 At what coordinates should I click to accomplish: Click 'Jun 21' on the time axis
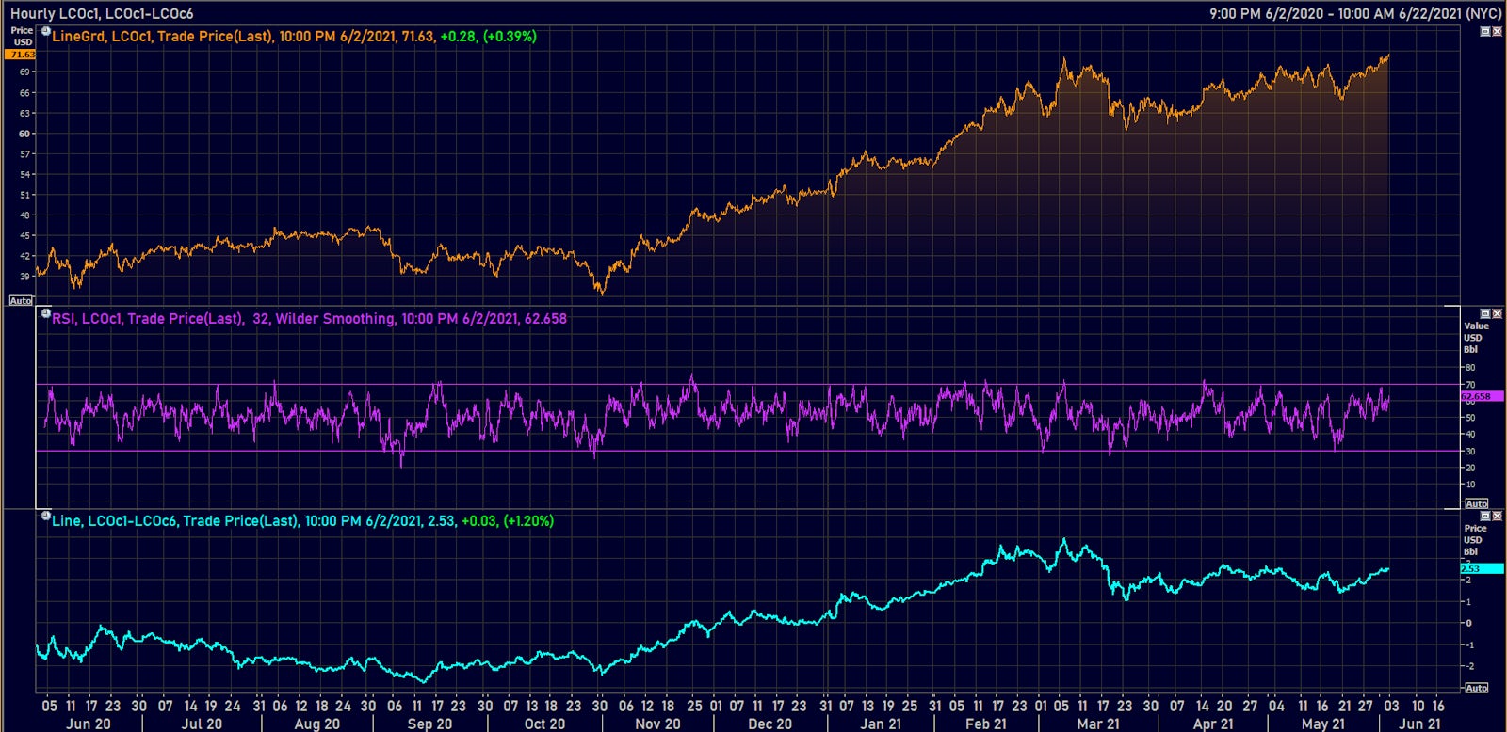[1419, 724]
